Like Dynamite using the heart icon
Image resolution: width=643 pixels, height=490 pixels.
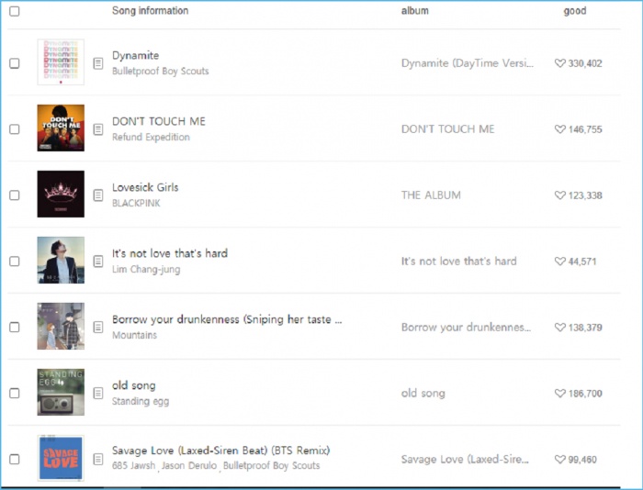click(560, 63)
